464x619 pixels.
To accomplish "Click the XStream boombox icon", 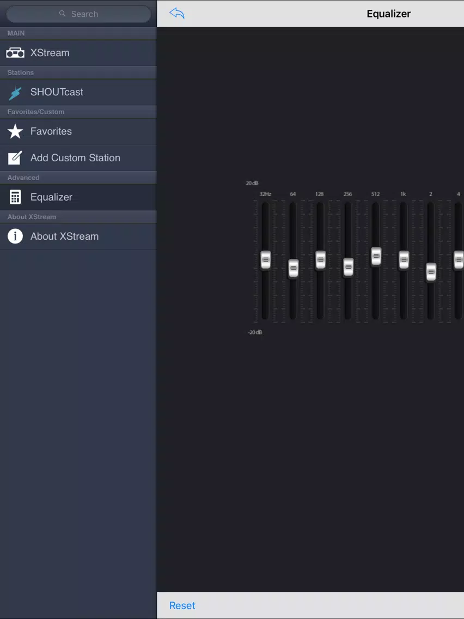I will pyautogui.click(x=15, y=52).
